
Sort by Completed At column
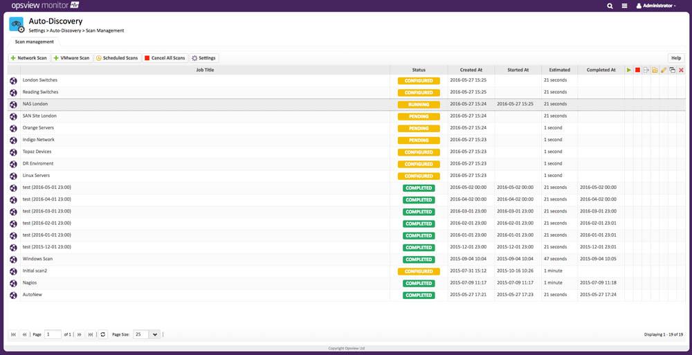[601, 70]
